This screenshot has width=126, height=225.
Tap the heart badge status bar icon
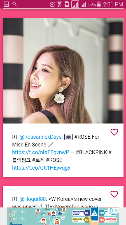tap(67, 4)
